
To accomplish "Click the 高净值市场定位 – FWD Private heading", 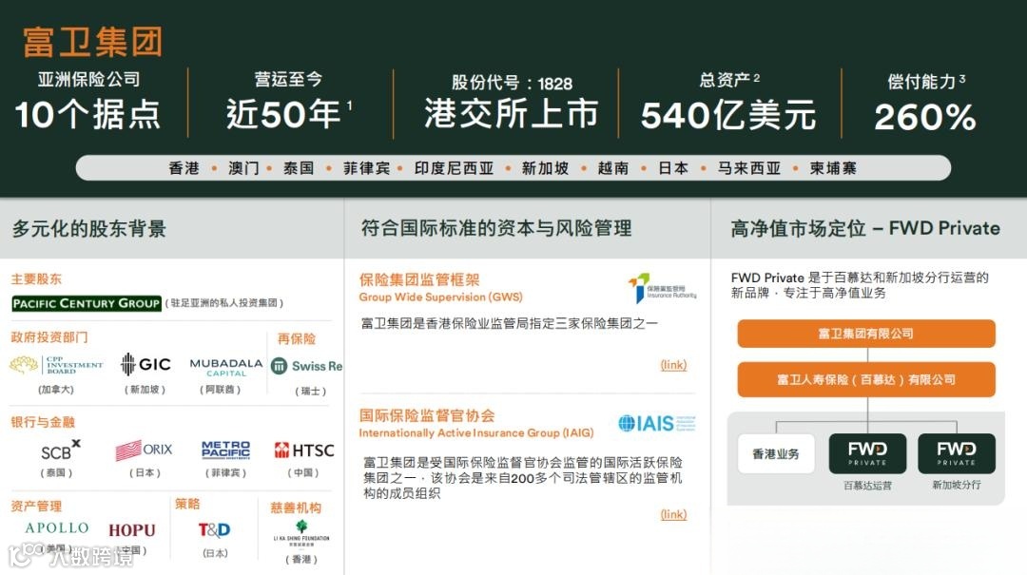I will pos(865,228).
